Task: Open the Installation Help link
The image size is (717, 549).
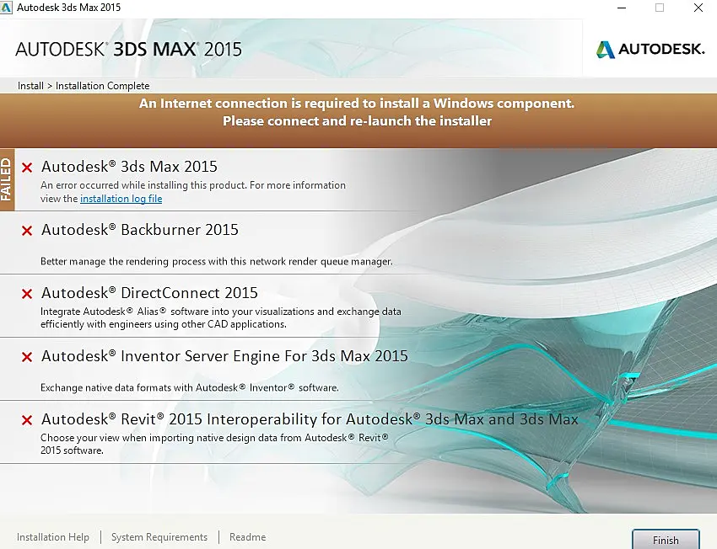Action: pos(52,537)
